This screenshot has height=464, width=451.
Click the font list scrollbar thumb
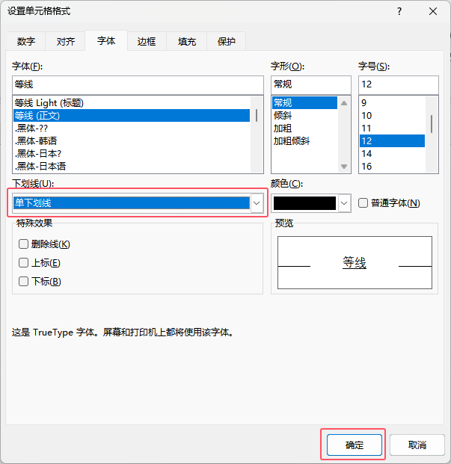point(256,115)
